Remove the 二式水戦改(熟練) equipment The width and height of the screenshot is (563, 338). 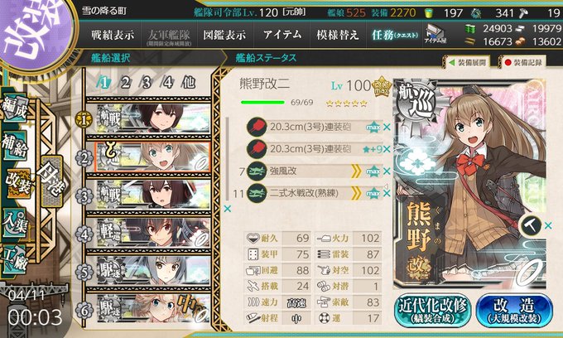pyautogui.click(x=387, y=193)
